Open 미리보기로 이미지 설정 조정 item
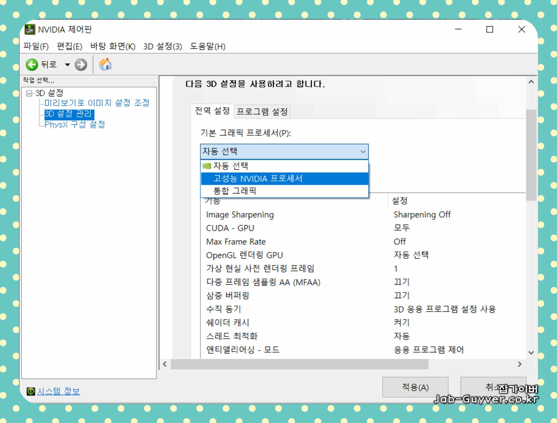Screen dimensions: 557x423 pos(97,103)
